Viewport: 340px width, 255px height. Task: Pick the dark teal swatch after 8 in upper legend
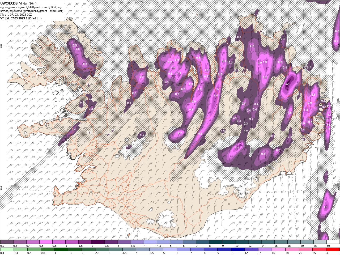click(215, 242)
